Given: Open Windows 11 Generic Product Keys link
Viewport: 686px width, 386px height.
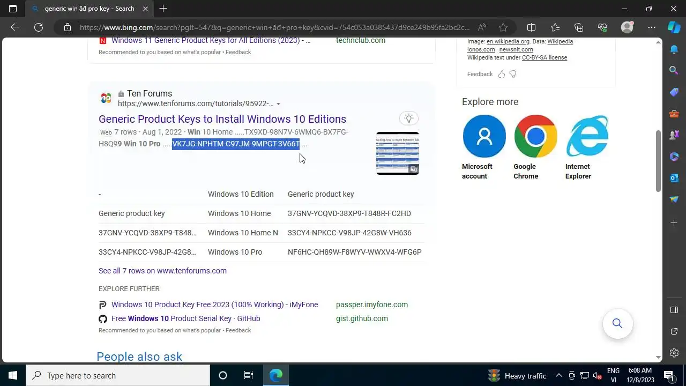Looking at the screenshot, I should pyautogui.click(x=211, y=41).
